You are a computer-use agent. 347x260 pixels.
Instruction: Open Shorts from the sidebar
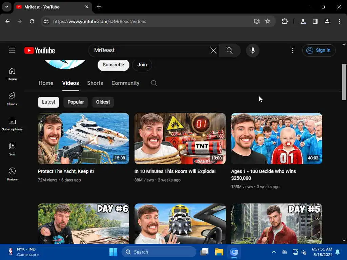(12, 99)
